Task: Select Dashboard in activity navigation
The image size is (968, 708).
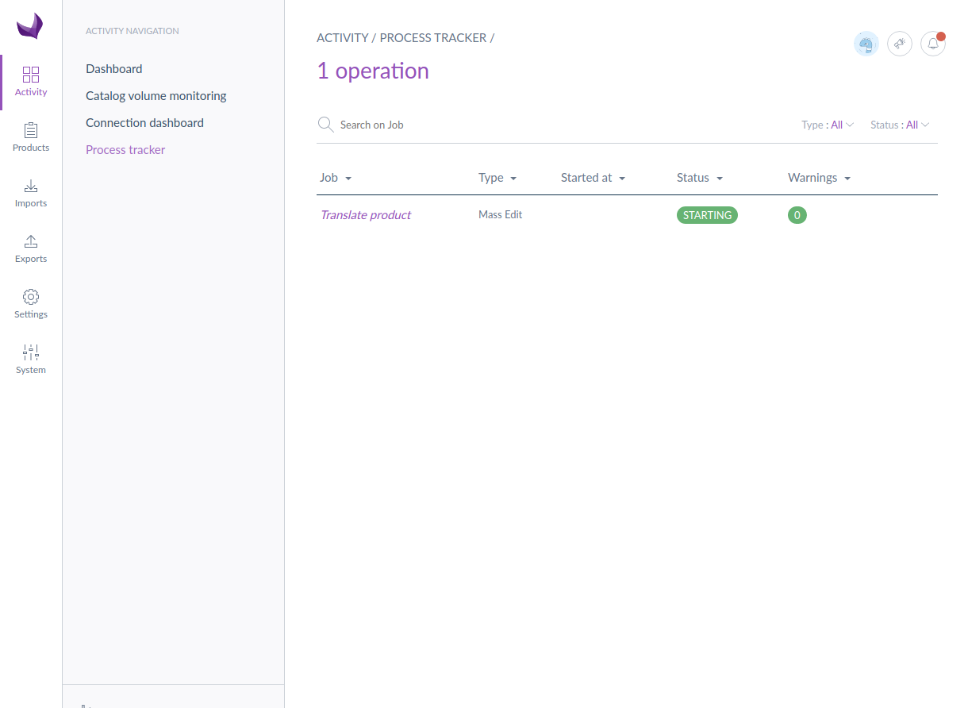Action: click(114, 69)
